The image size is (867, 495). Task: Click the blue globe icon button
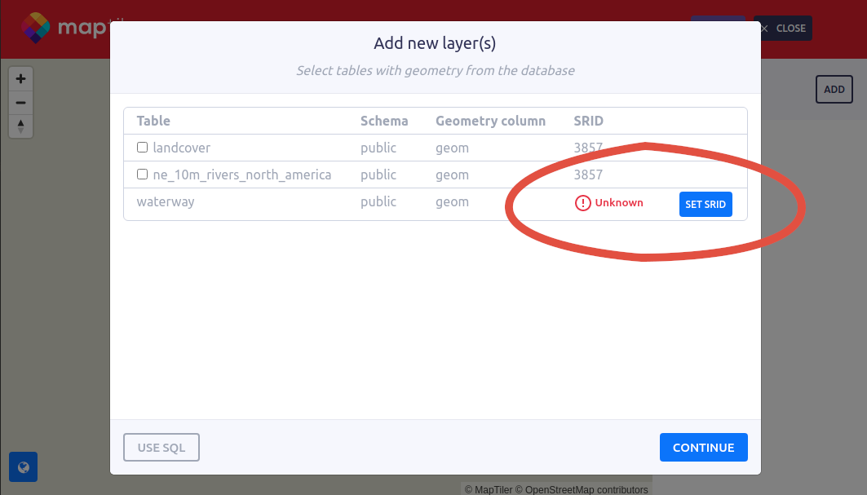click(x=23, y=467)
